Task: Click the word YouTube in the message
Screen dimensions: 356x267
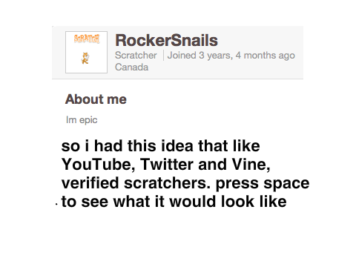Action: (x=98, y=165)
